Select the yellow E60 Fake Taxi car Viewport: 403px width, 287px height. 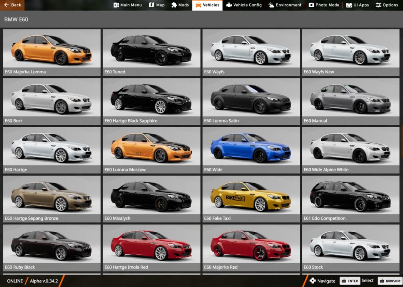[251, 199]
